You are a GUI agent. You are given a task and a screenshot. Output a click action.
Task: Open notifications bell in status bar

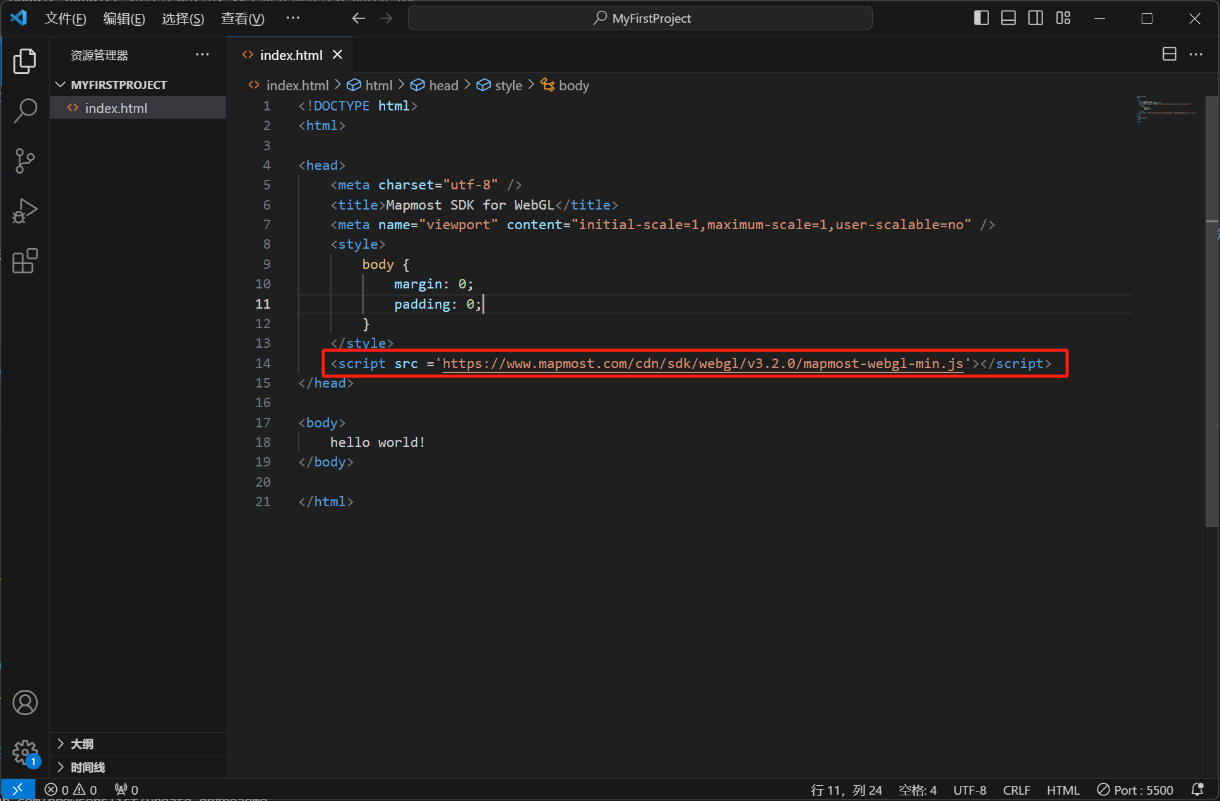click(x=1197, y=790)
